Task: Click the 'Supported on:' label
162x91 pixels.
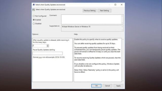Action: click(x=54, y=26)
